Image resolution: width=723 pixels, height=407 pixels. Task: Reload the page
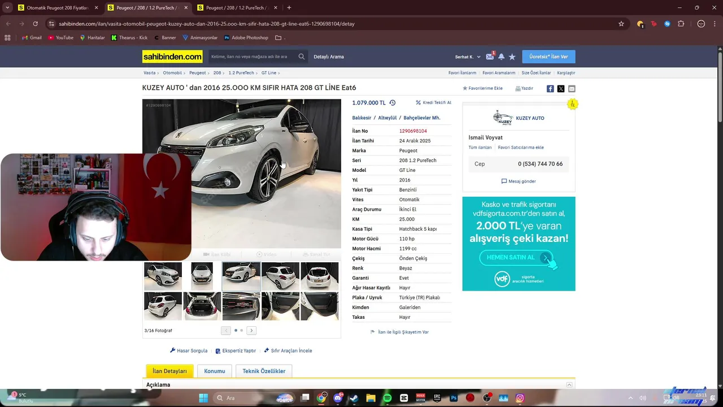[35, 24]
